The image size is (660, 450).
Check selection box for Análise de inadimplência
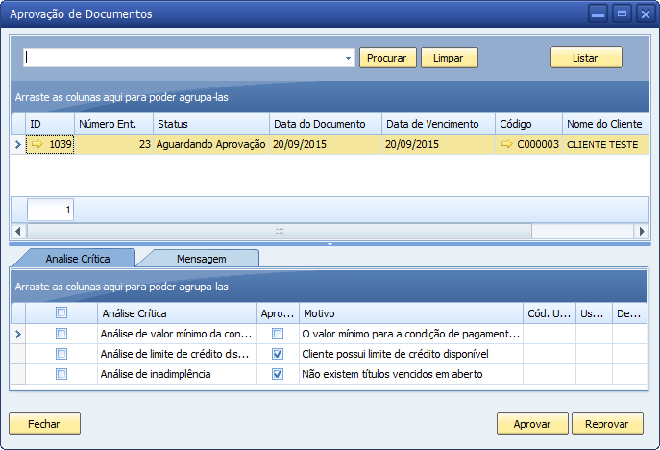[61, 374]
